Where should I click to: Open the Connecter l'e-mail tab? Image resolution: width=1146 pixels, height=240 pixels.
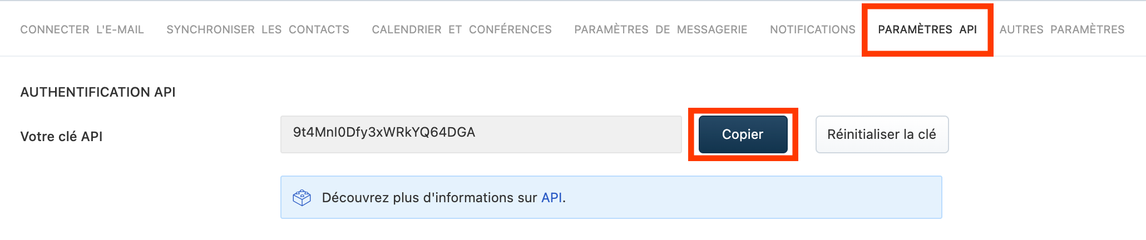(82, 29)
